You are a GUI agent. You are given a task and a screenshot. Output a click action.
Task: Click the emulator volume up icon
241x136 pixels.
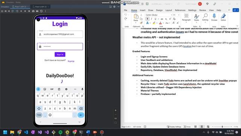click(x=6, y=11)
